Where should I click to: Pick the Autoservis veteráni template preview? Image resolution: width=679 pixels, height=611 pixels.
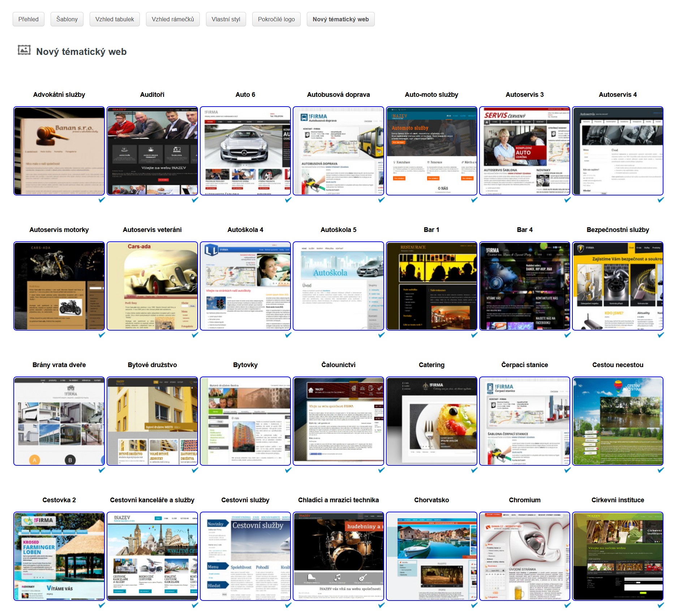tap(152, 286)
